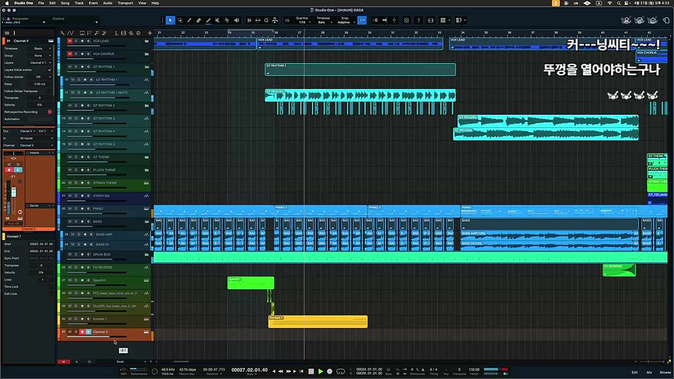Pick the Eraser tool

pos(199,21)
